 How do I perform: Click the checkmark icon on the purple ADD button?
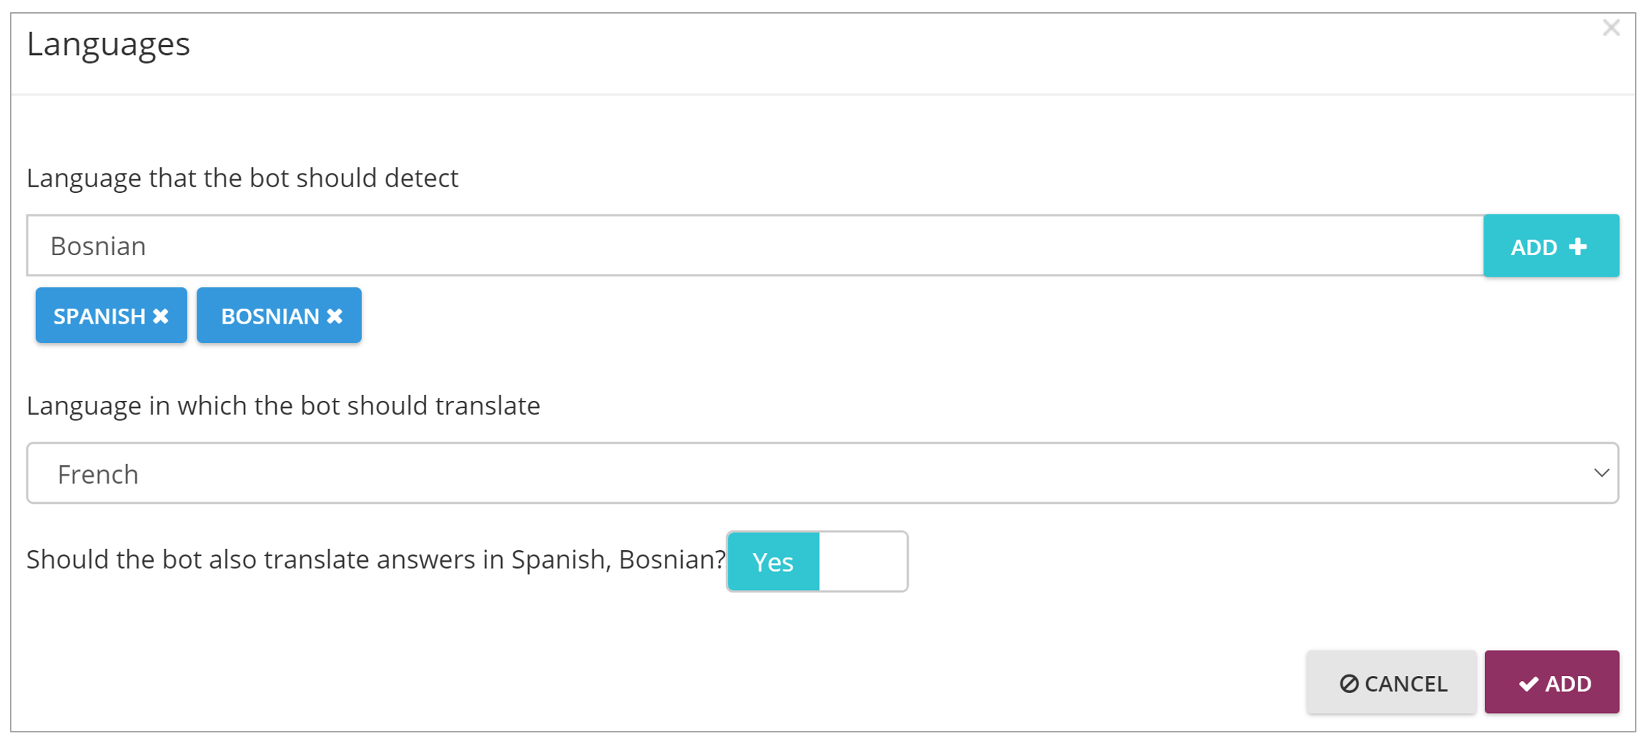[1528, 684]
